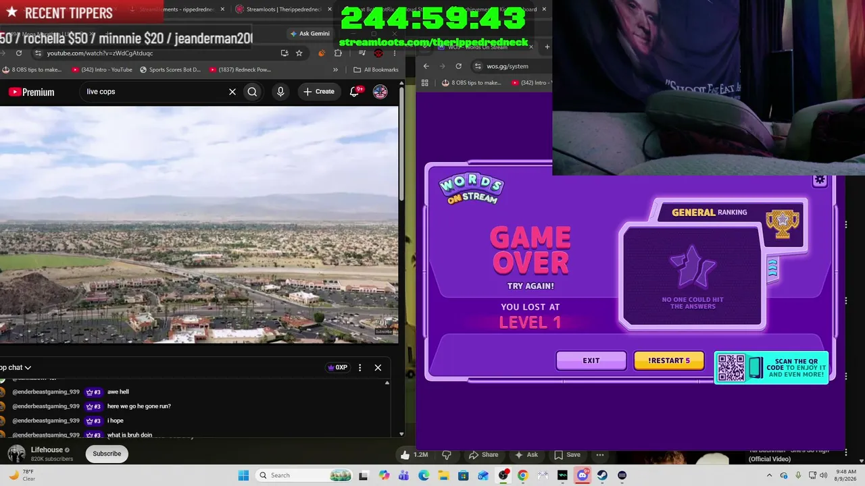Click the YouTube Premium logo
The width and height of the screenshot is (865, 486).
tap(31, 92)
